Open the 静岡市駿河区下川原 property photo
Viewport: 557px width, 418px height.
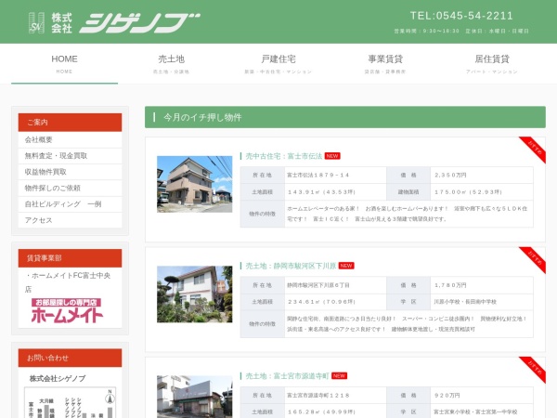click(195, 294)
